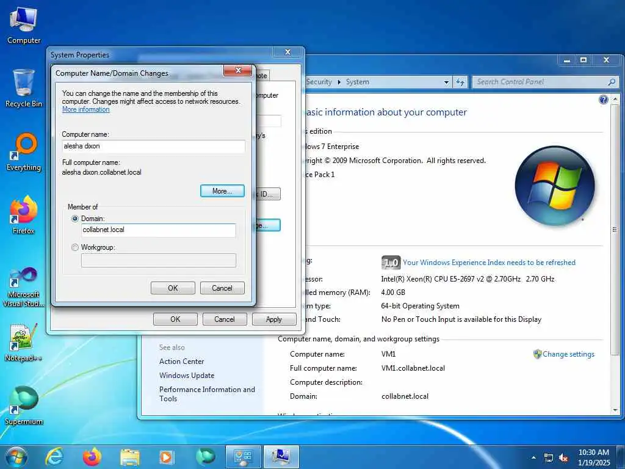The image size is (625, 469).
Task: Click the 64-bit Operating System text
Action: coord(420,306)
